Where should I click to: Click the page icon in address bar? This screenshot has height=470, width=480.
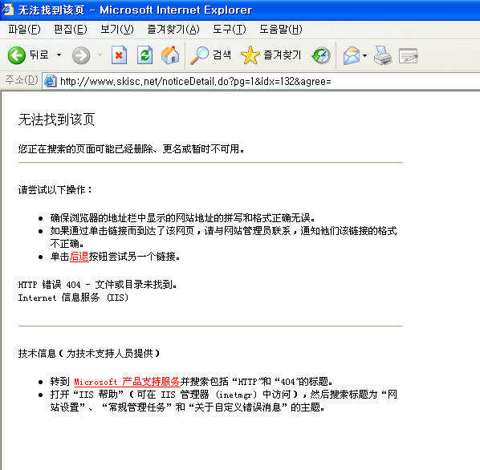coord(51,81)
